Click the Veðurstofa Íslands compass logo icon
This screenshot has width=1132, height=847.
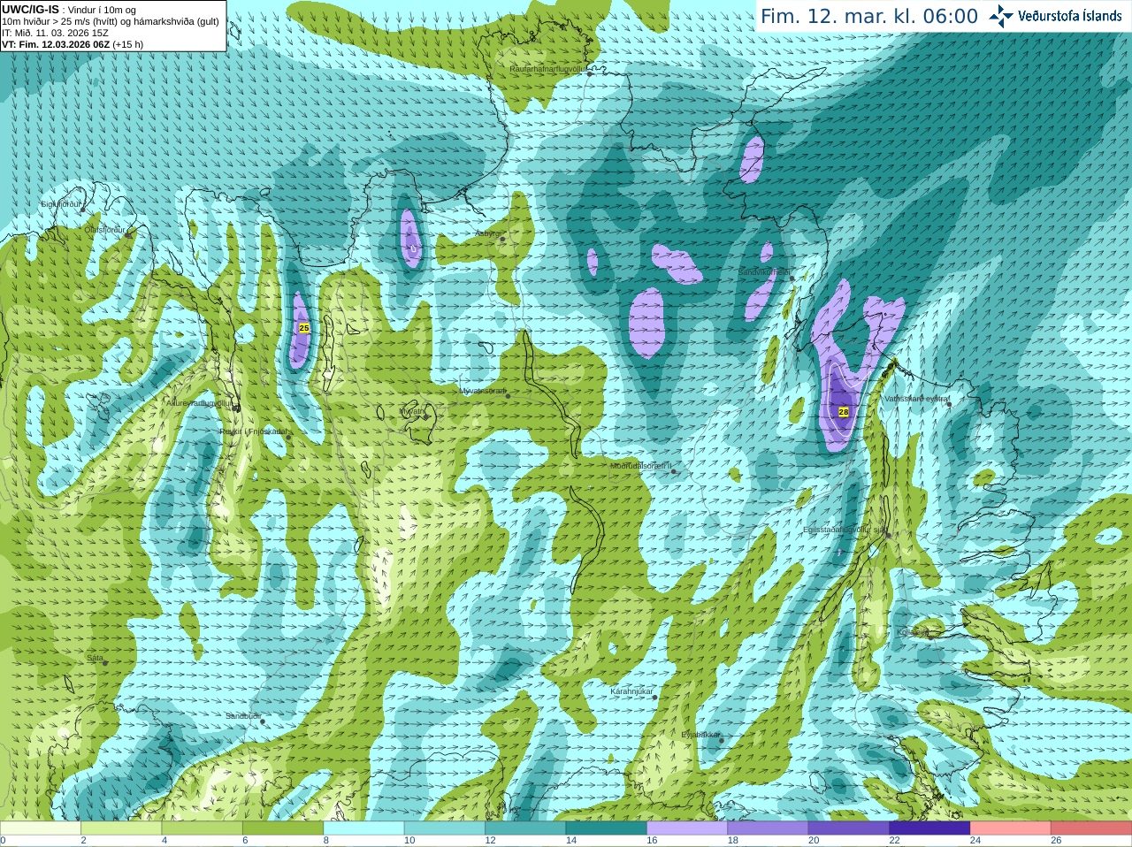coord(1001,16)
